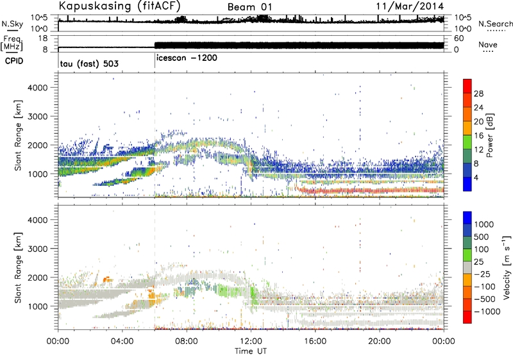Click the '12:00' time tick label
The image size is (513, 355).
[x=251, y=342]
